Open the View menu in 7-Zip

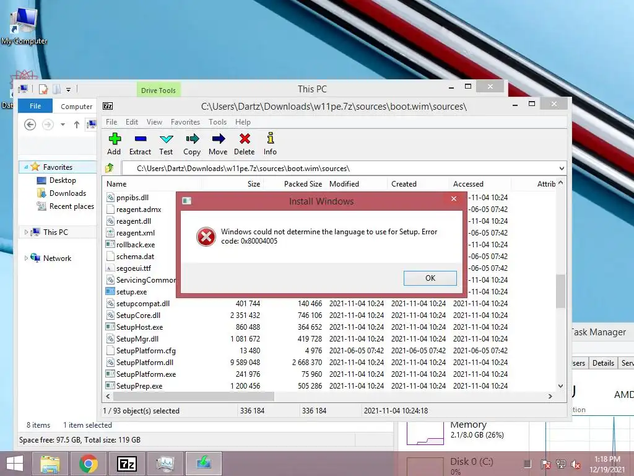[x=154, y=122]
